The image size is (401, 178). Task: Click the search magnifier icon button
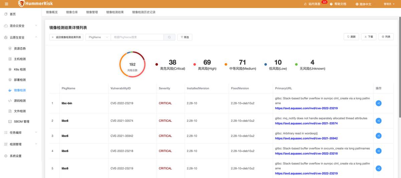coord(169,37)
